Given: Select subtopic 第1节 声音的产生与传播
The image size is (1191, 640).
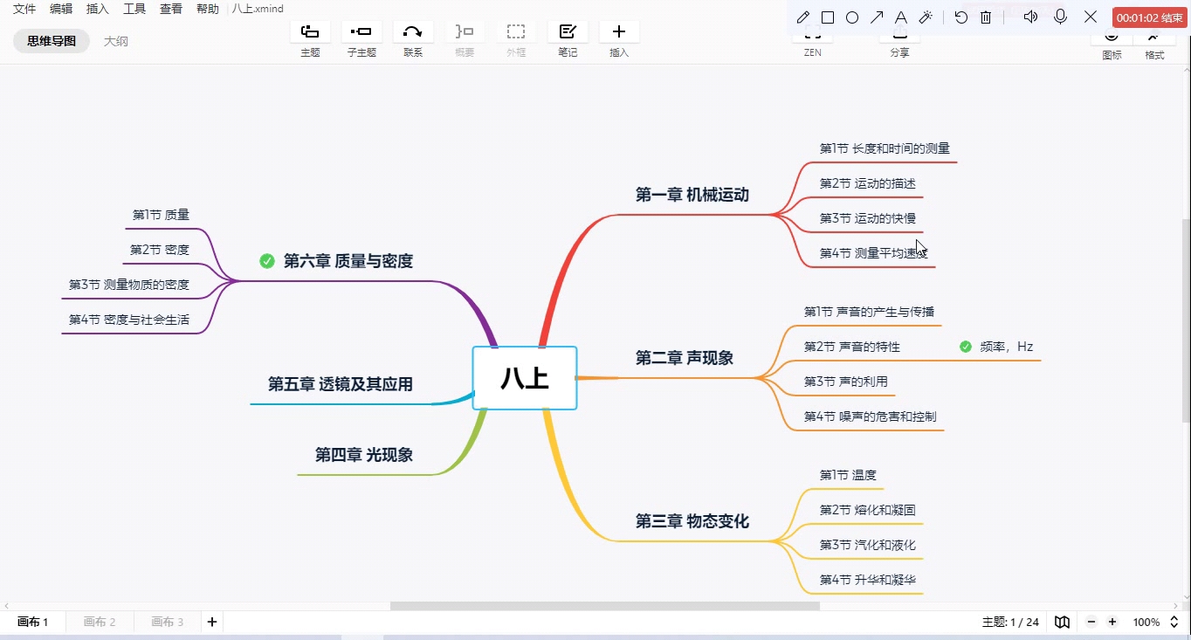Looking at the screenshot, I should (870, 312).
